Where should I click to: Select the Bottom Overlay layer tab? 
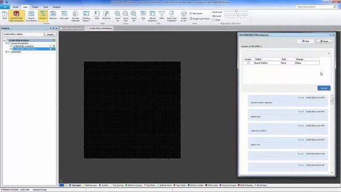[134, 185]
